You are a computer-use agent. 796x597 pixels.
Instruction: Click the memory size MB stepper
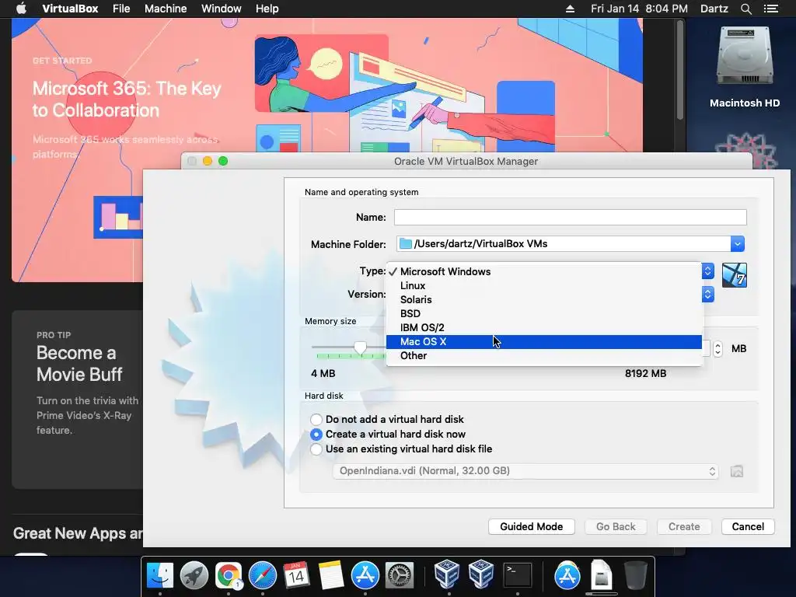click(717, 349)
